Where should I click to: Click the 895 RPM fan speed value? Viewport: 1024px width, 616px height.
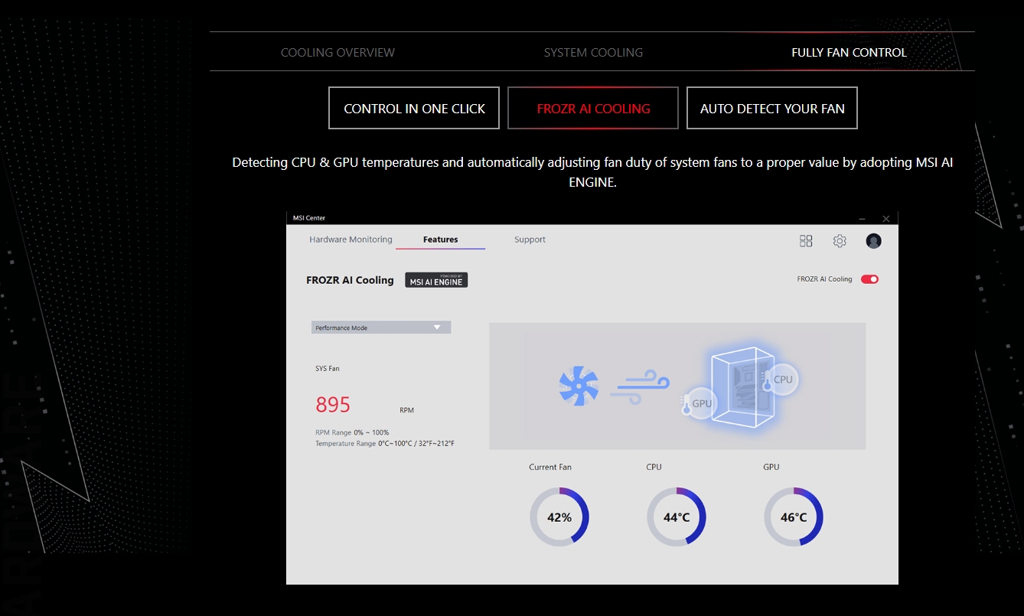pyautogui.click(x=333, y=405)
